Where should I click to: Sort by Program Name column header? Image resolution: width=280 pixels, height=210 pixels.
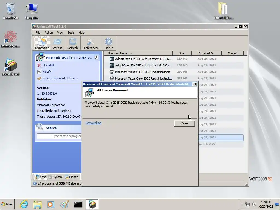(138, 53)
